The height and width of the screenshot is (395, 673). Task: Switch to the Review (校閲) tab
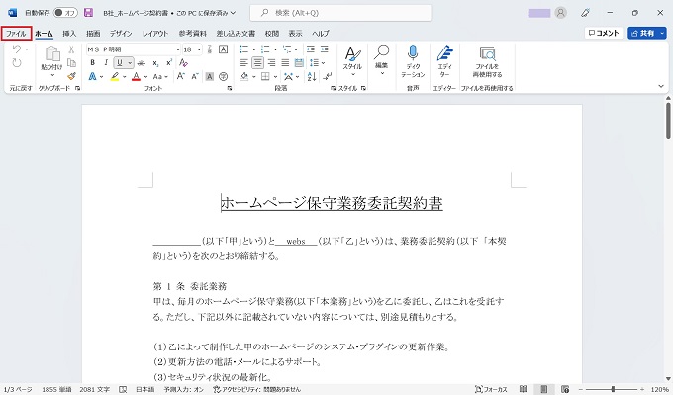point(272,33)
